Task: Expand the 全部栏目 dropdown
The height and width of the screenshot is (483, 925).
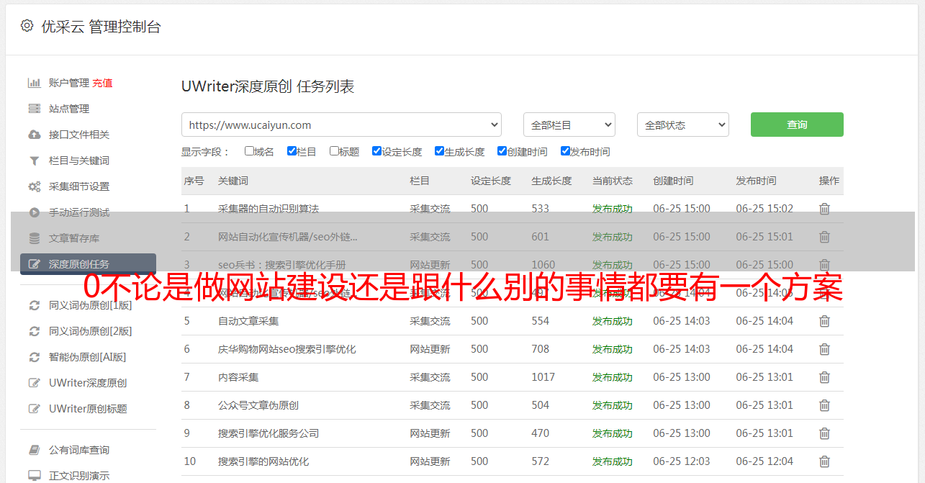Action: pyautogui.click(x=569, y=125)
